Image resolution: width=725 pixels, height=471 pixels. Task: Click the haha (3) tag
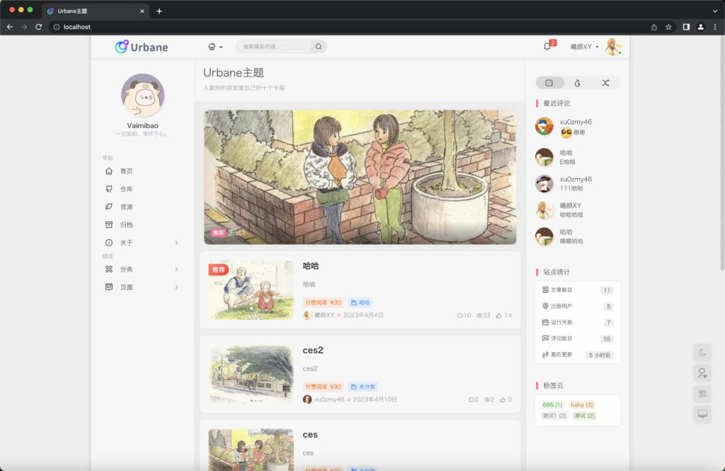pyautogui.click(x=582, y=405)
